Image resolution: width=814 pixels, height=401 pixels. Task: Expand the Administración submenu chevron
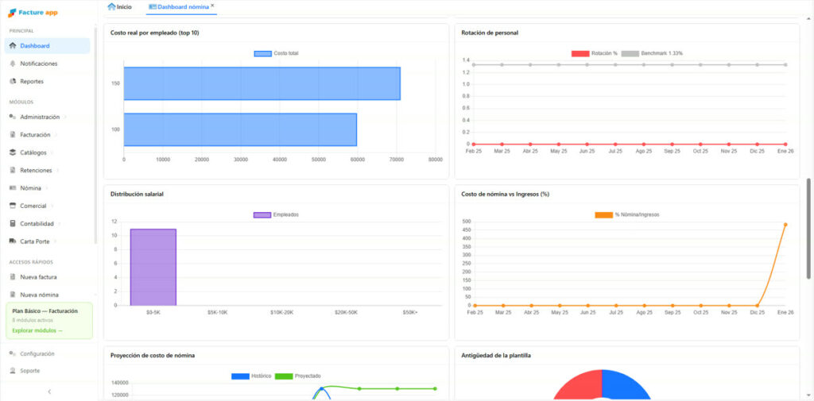click(65, 118)
